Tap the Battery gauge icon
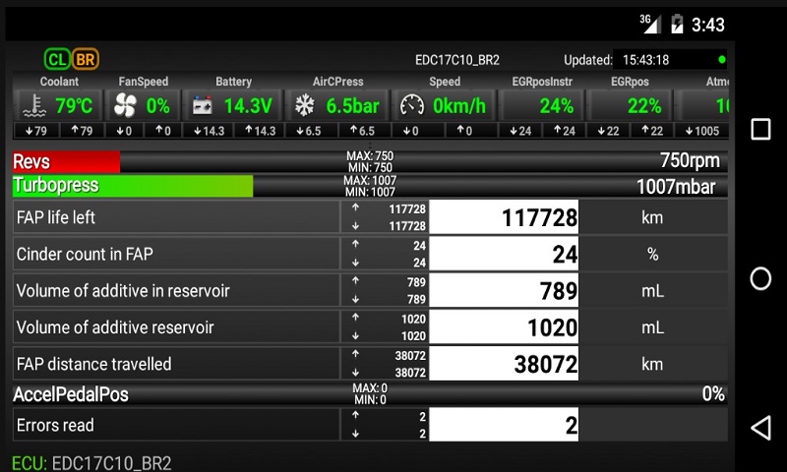The width and height of the screenshot is (787, 472). pos(203,106)
